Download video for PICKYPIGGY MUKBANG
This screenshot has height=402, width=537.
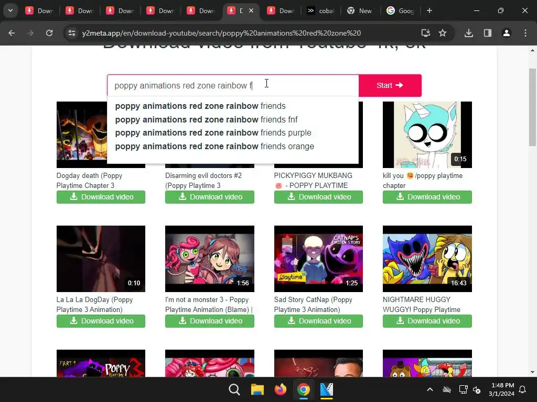pyautogui.click(x=318, y=197)
